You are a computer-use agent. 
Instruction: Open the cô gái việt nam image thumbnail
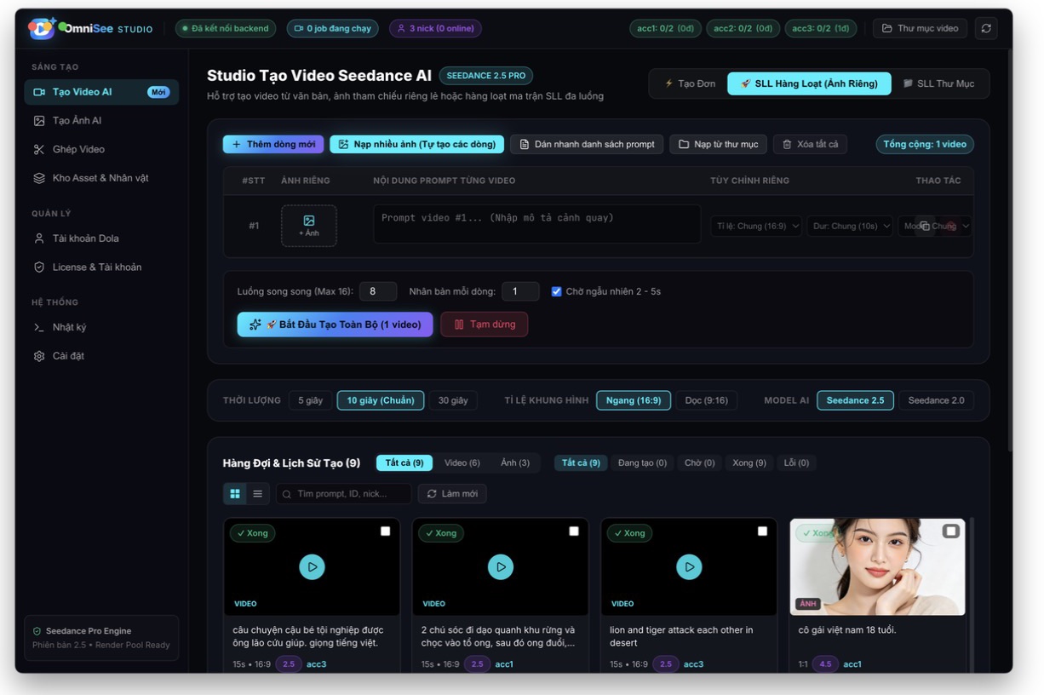878,566
